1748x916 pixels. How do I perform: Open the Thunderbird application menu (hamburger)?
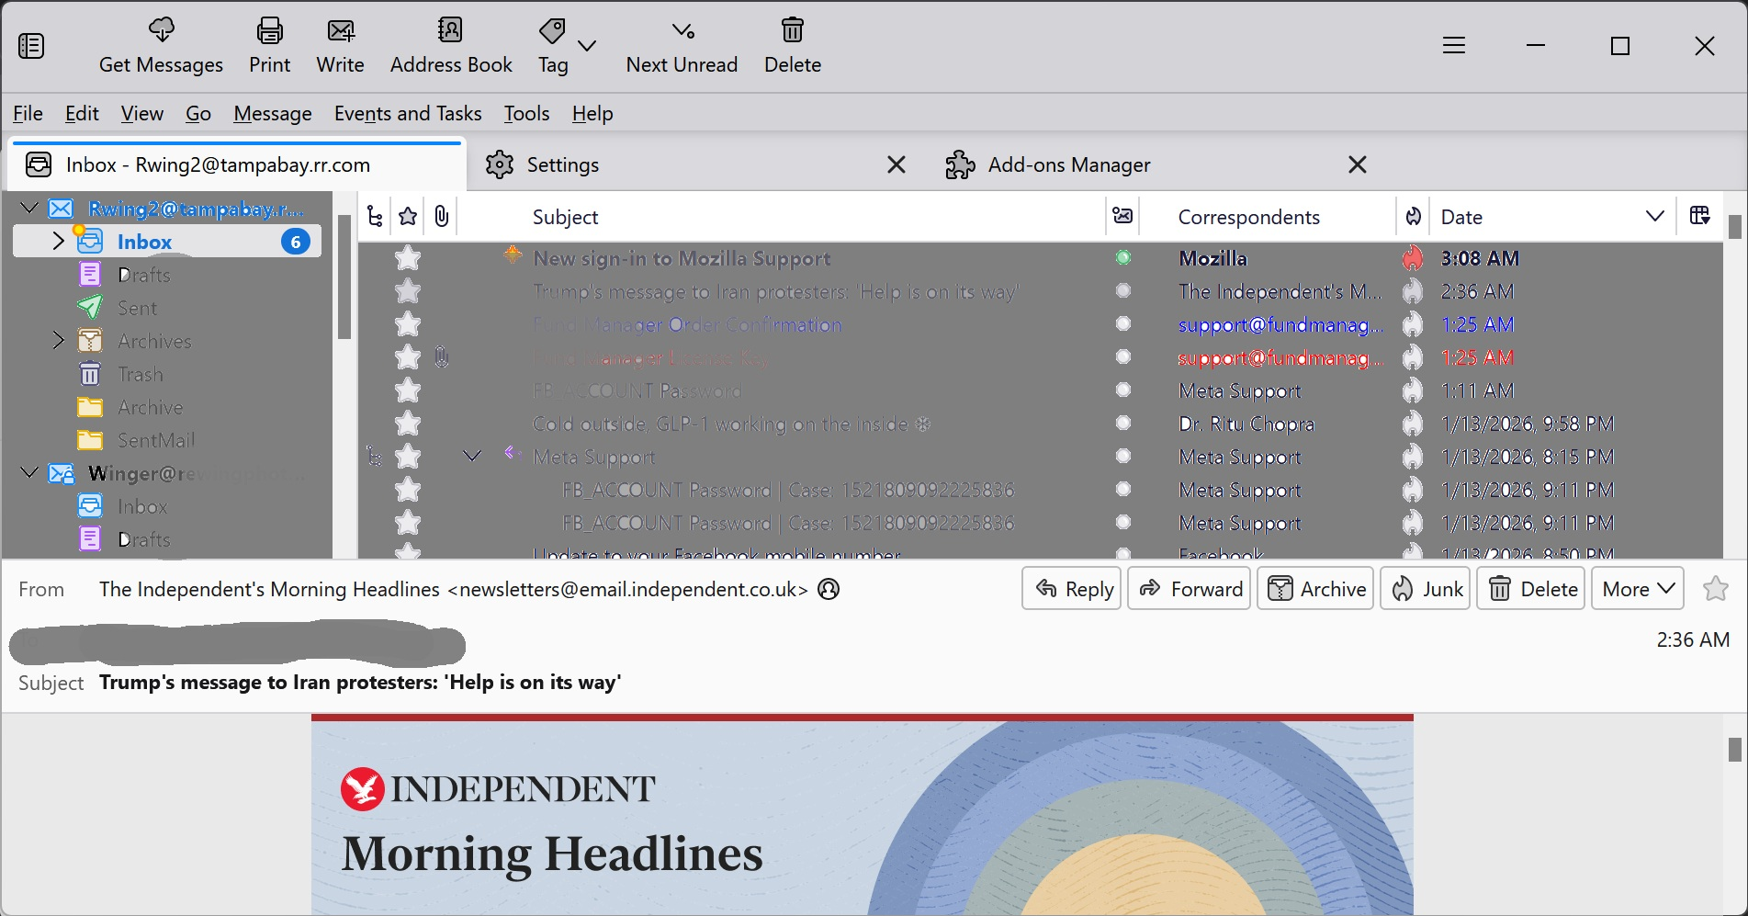click(1453, 46)
